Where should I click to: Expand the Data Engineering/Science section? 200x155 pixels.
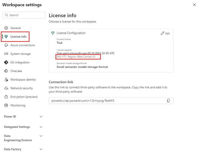(x=41, y=136)
